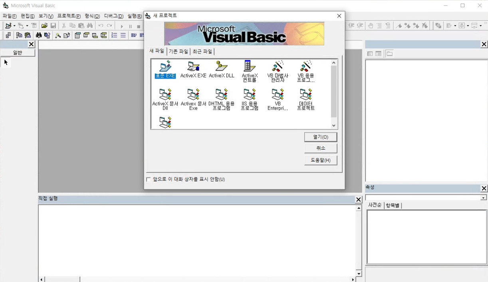This screenshot has width=488, height=282.
Task: Open the 디버그(D) menu
Action: pyautogui.click(x=114, y=16)
